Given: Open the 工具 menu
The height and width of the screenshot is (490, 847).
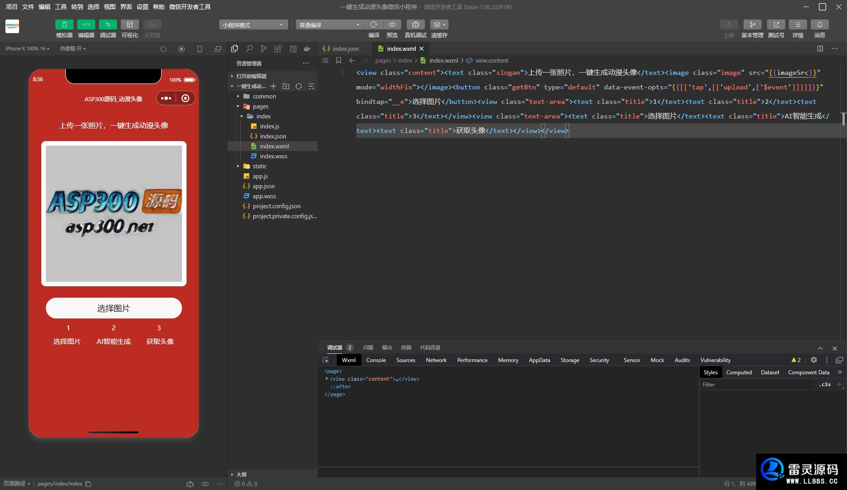Looking at the screenshot, I should point(61,7).
